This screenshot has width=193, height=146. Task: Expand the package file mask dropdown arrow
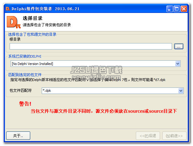pos(181,91)
